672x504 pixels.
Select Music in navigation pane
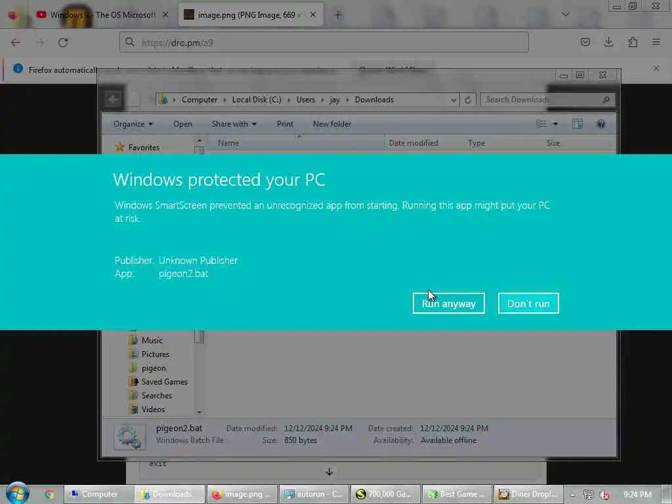click(152, 341)
